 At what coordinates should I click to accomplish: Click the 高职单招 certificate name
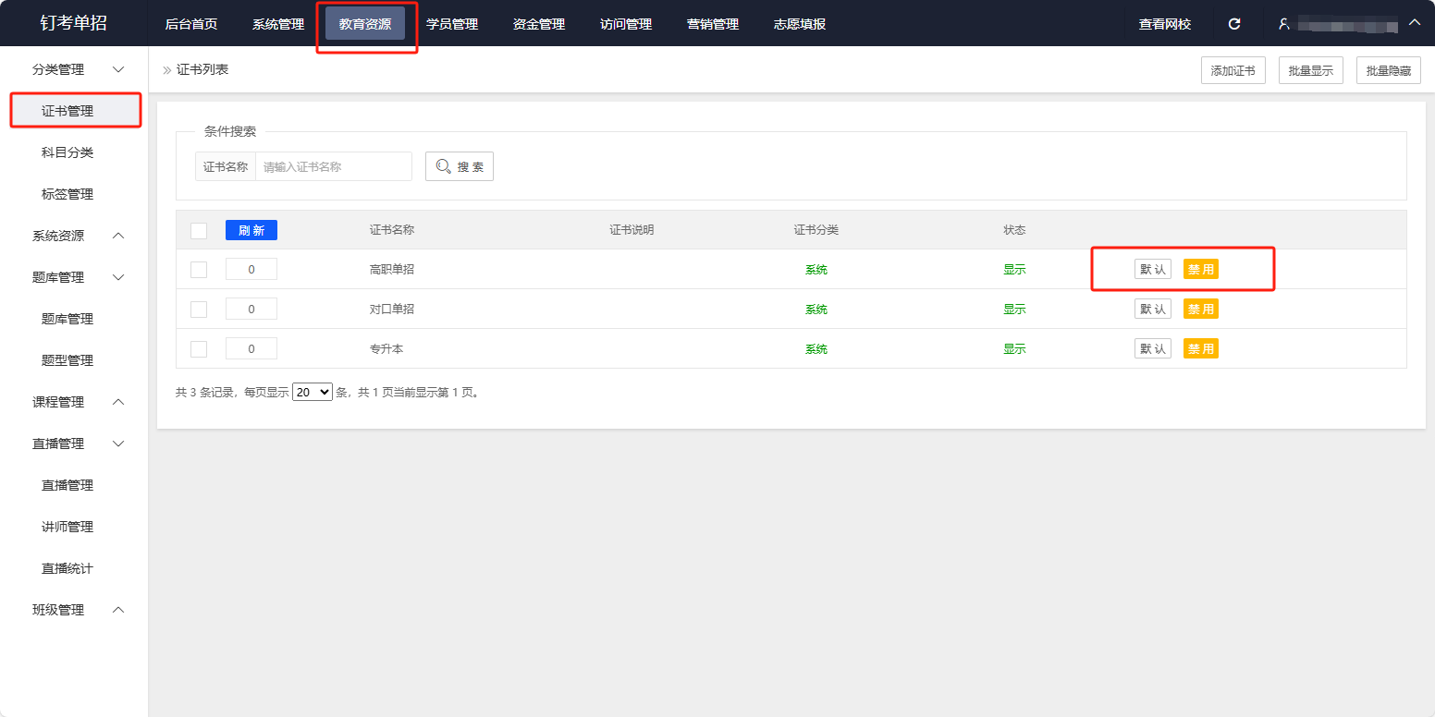392,270
